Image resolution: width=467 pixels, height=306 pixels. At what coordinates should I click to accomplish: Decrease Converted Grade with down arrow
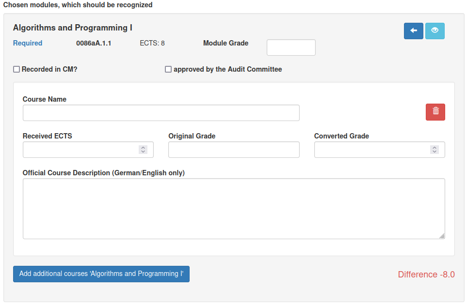435,152
